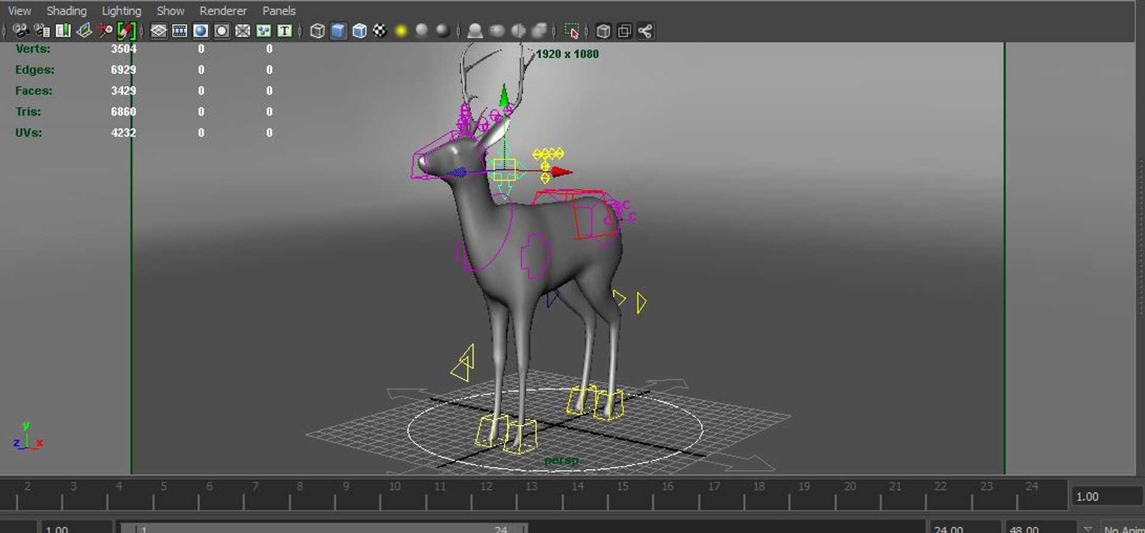Click the Select Camera icon
Image resolution: width=1145 pixels, height=533 pixels.
tap(21, 30)
